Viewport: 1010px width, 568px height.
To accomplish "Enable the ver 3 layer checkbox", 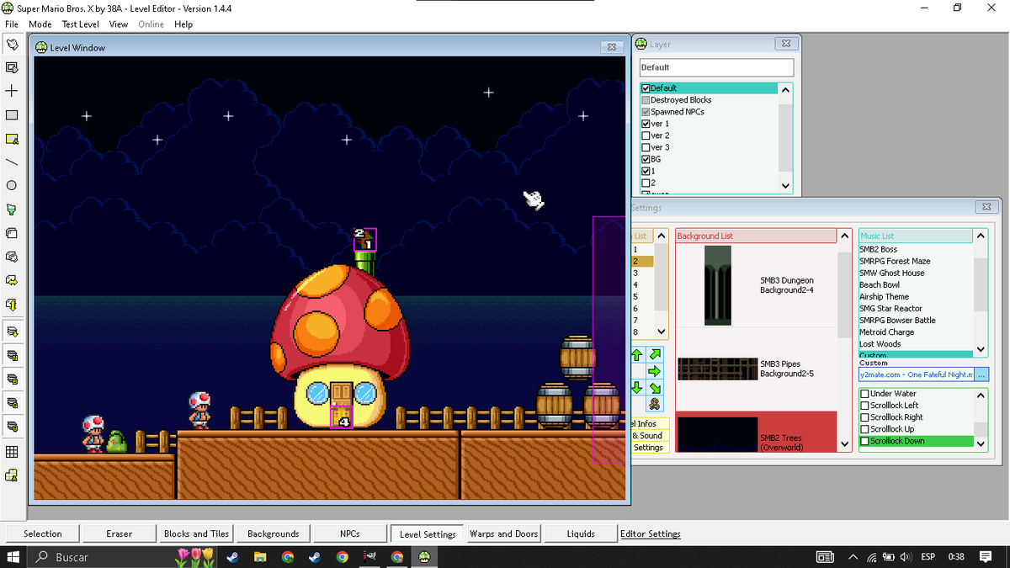I will click(646, 147).
